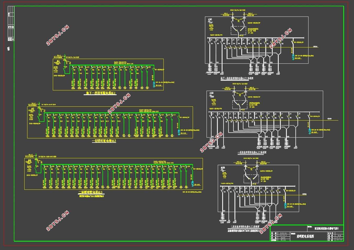Click the '一层照明配电箱AL2' diagram title
The height and width of the screenshot is (250, 354).
tap(104, 141)
